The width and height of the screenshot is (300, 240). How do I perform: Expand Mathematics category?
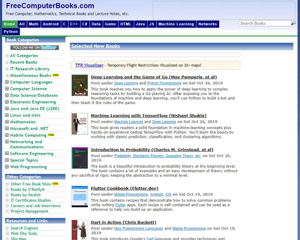click(x=7, y=122)
